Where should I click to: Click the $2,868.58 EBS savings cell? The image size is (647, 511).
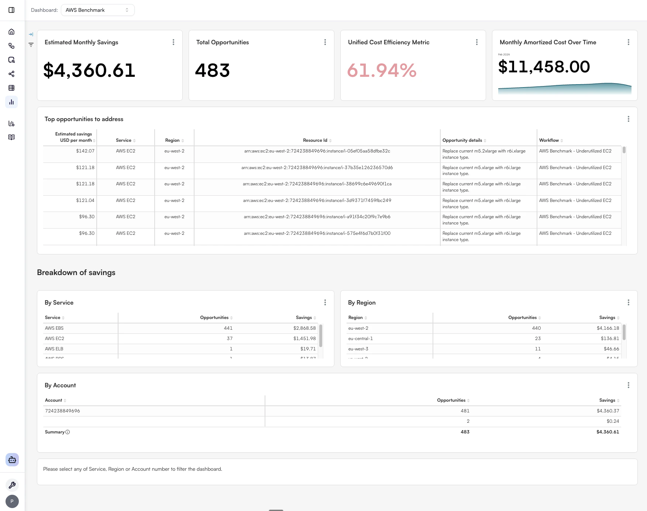coord(304,328)
